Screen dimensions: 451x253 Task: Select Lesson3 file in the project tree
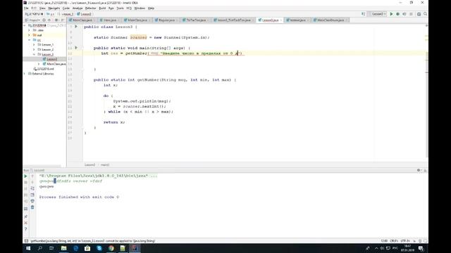[x=51, y=59]
